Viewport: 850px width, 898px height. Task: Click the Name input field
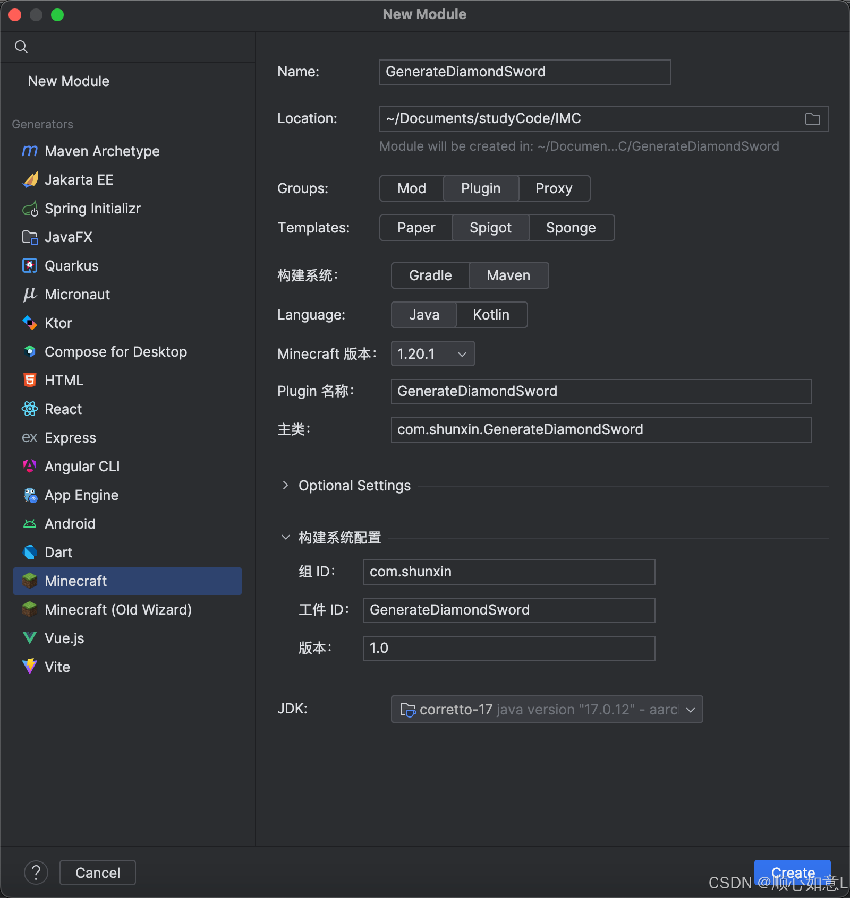pyautogui.click(x=525, y=72)
